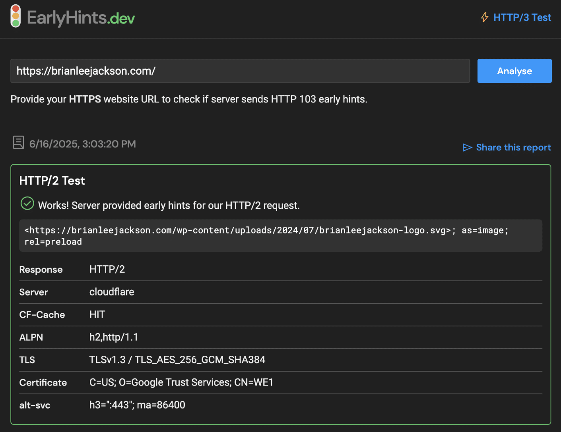Select the HTTP/2 Test section heading
561x432 pixels.
point(52,180)
